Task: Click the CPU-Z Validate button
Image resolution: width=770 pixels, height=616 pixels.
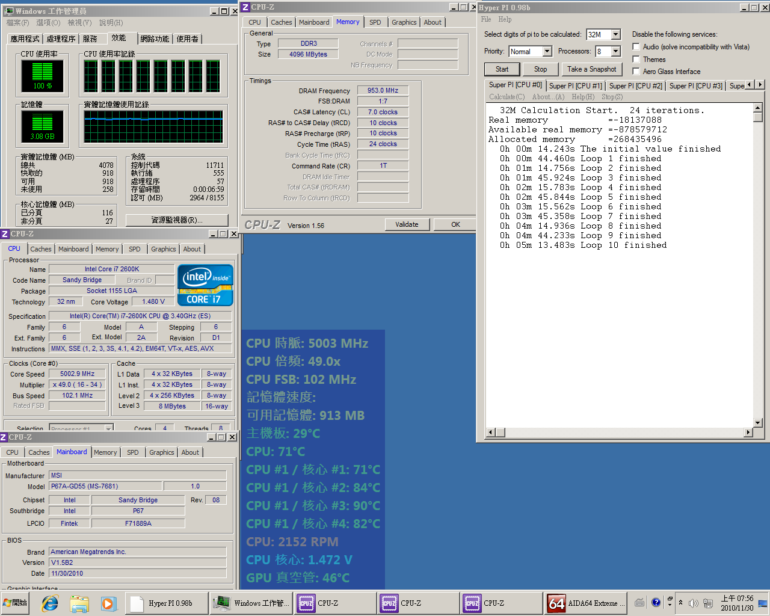Action: [x=407, y=224]
